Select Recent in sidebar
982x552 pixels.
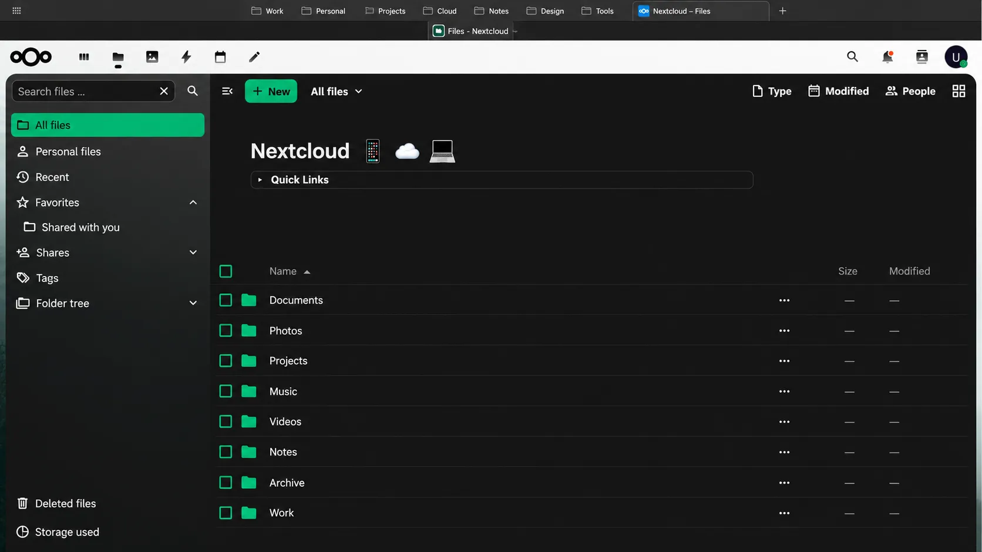(x=107, y=177)
